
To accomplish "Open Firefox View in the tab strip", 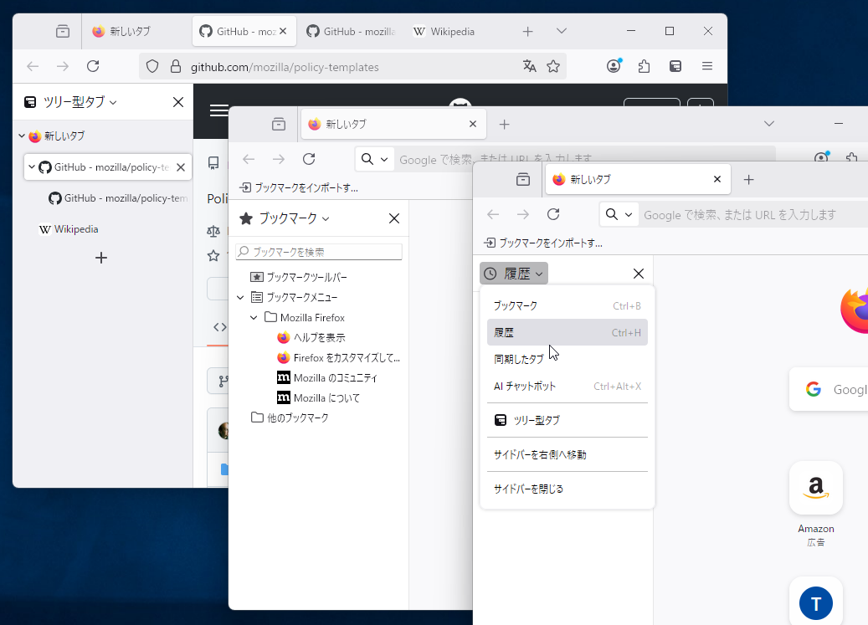I will [x=62, y=30].
